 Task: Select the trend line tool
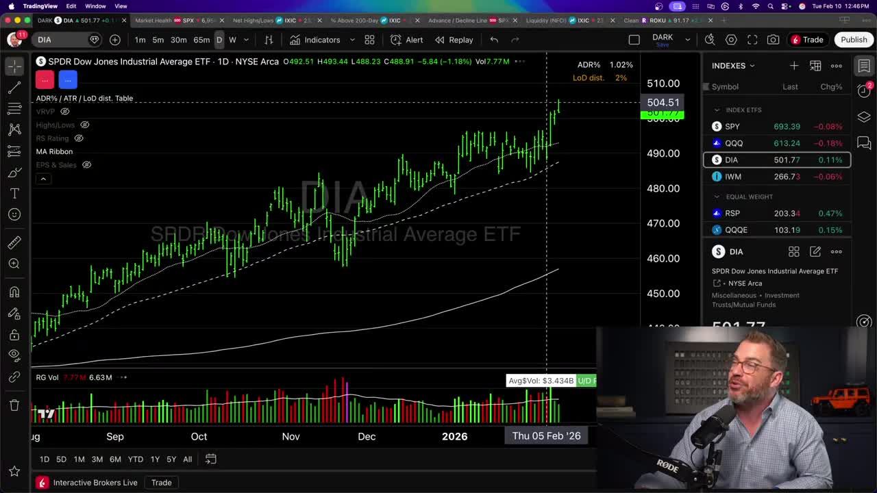pos(14,87)
